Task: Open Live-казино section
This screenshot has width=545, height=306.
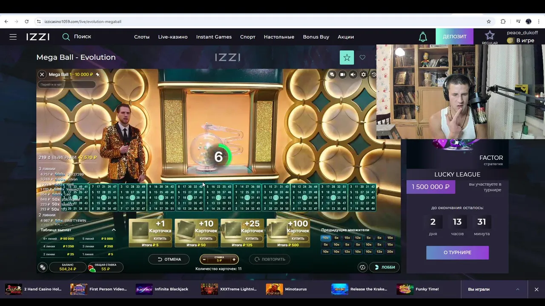Action: tap(173, 37)
